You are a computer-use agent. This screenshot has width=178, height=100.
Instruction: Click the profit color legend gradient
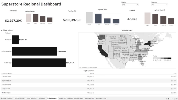[162, 58]
